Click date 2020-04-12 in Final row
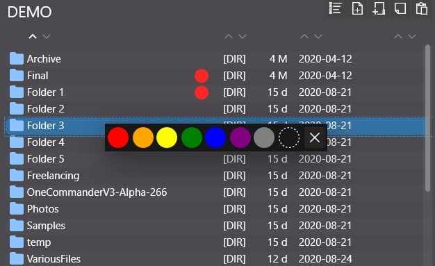The width and height of the screenshot is (435, 266). click(325, 76)
